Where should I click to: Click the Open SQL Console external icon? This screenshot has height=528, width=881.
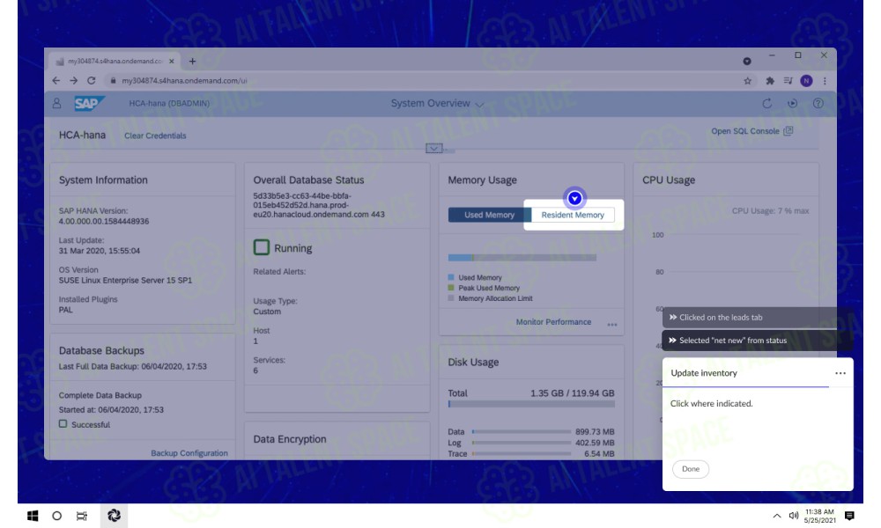788,131
